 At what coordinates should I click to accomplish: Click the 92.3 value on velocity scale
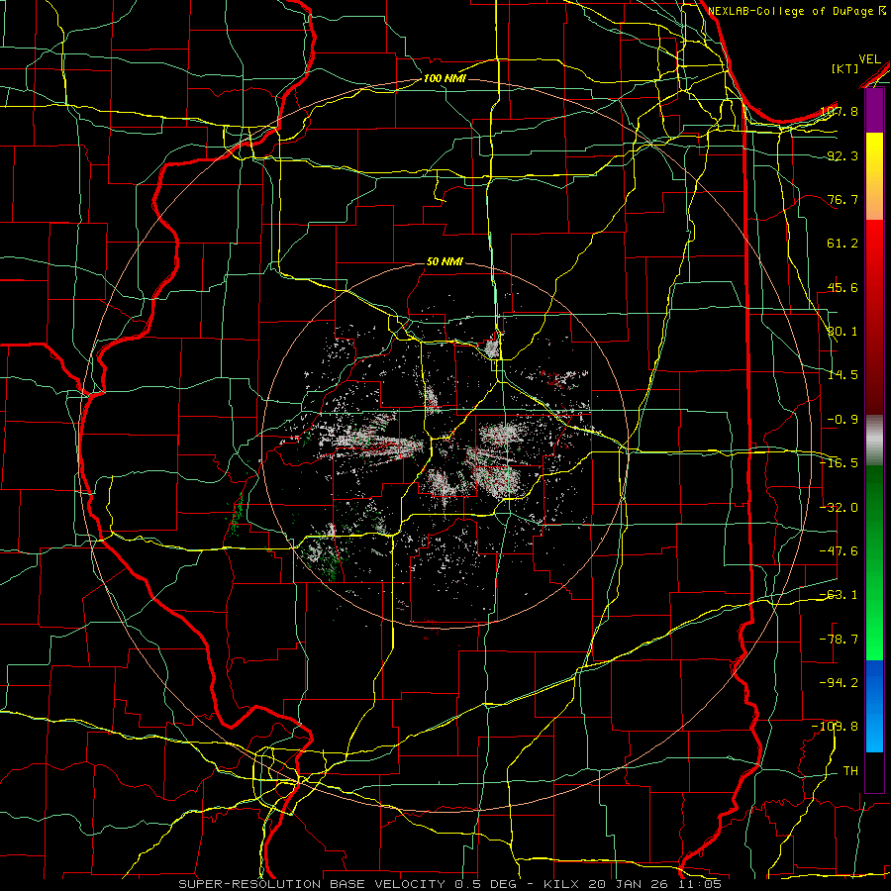(842, 155)
